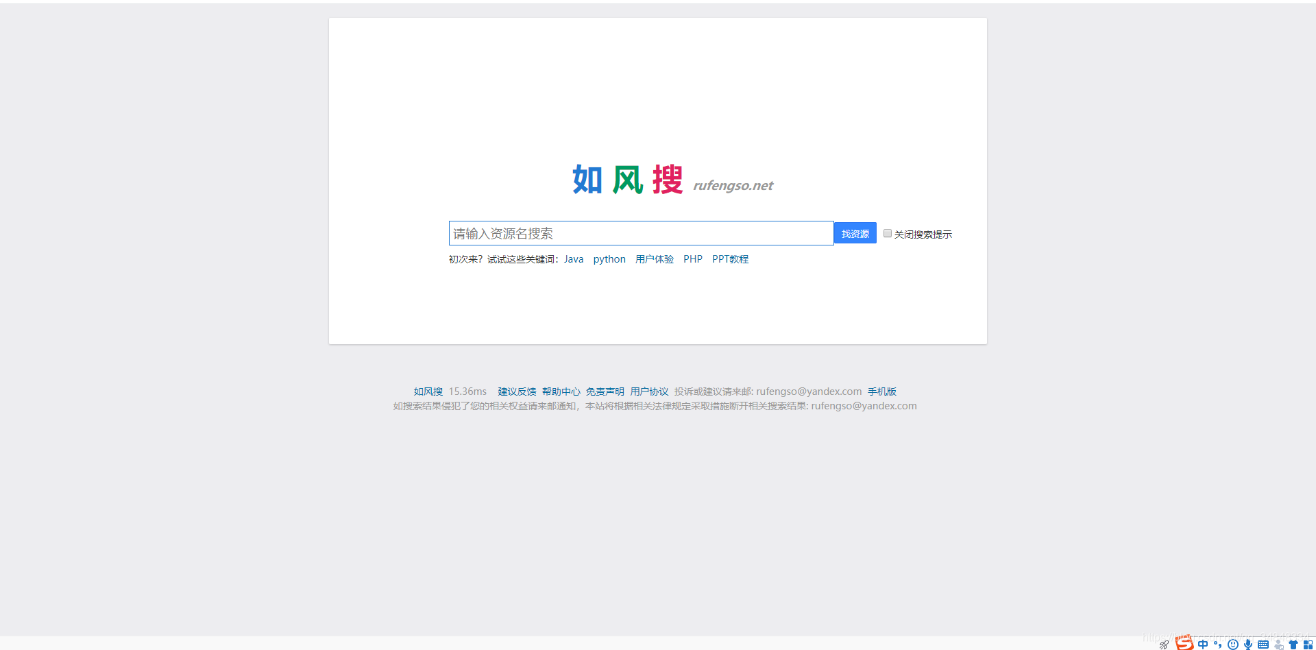This screenshot has width=1316, height=650.
Task: Open the 用户协议 user agreement page
Action: click(649, 391)
